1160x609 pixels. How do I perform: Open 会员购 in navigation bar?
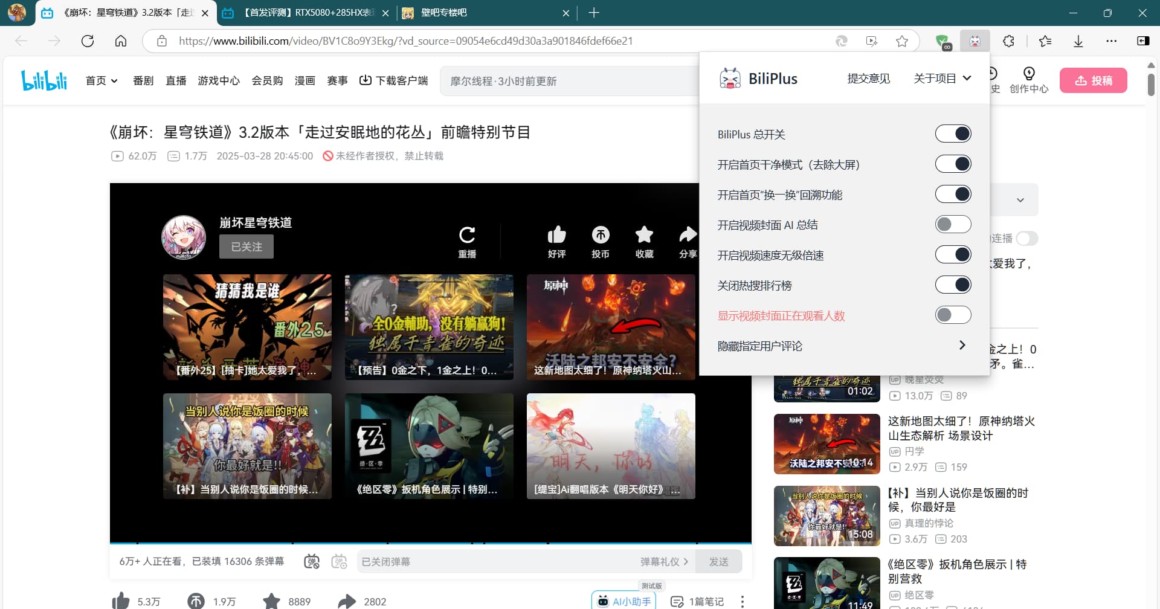click(267, 80)
